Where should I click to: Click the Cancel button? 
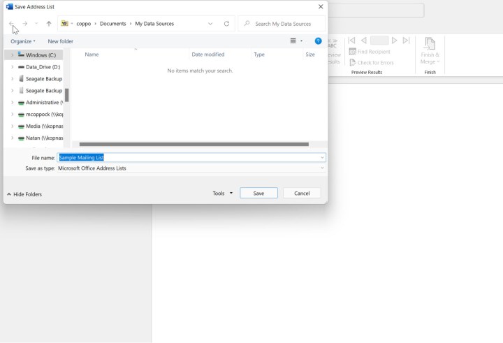coord(302,194)
